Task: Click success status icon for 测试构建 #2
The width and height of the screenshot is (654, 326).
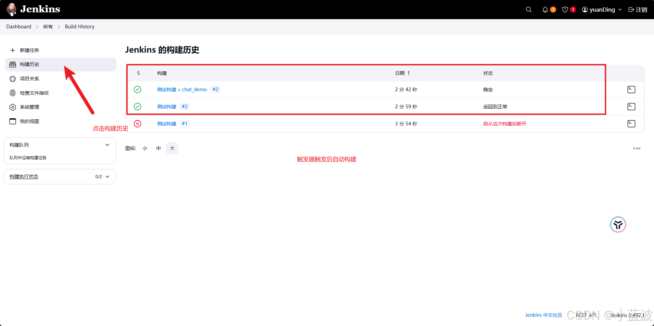Action: tap(138, 107)
